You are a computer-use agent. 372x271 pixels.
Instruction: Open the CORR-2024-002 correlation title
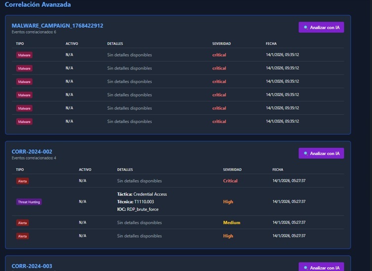[32, 152]
